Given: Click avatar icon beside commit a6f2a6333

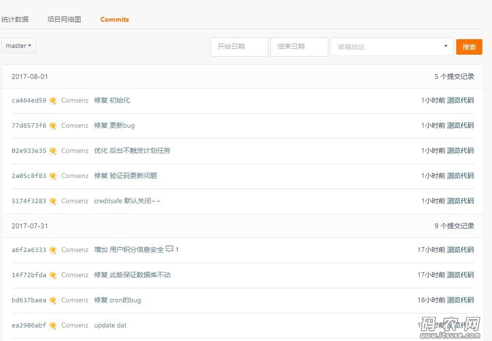Looking at the screenshot, I should (x=53, y=250).
